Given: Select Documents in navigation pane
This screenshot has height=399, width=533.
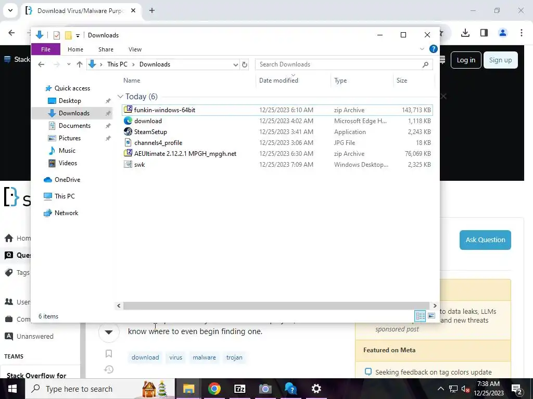Looking at the screenshot, I should click(x=74, y=126).
